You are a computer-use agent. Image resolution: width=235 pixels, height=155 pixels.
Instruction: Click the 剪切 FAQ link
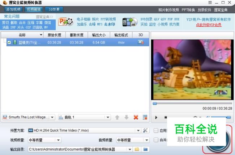click(x=5, y=23)
